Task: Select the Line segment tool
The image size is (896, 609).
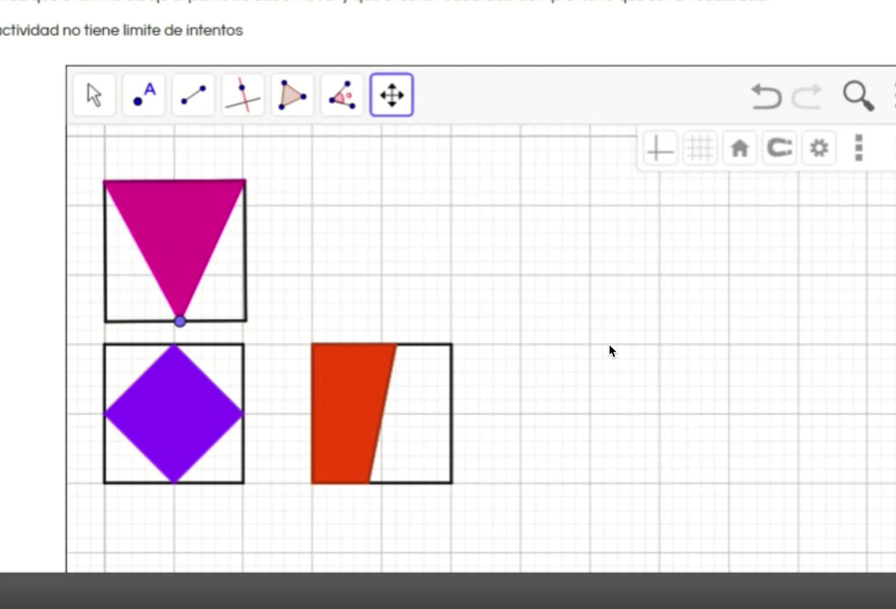Action: [193, 95]
